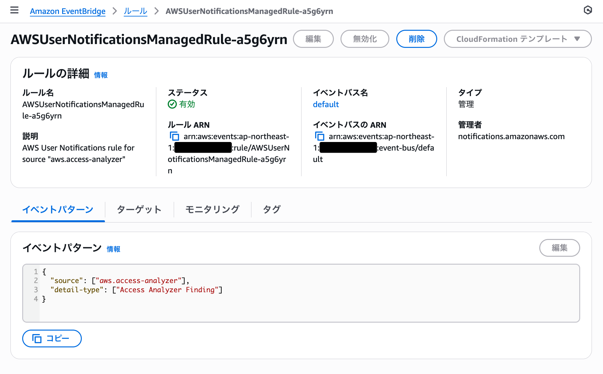
Task: Open the モニタリング tab
Action: click(212, 209)
